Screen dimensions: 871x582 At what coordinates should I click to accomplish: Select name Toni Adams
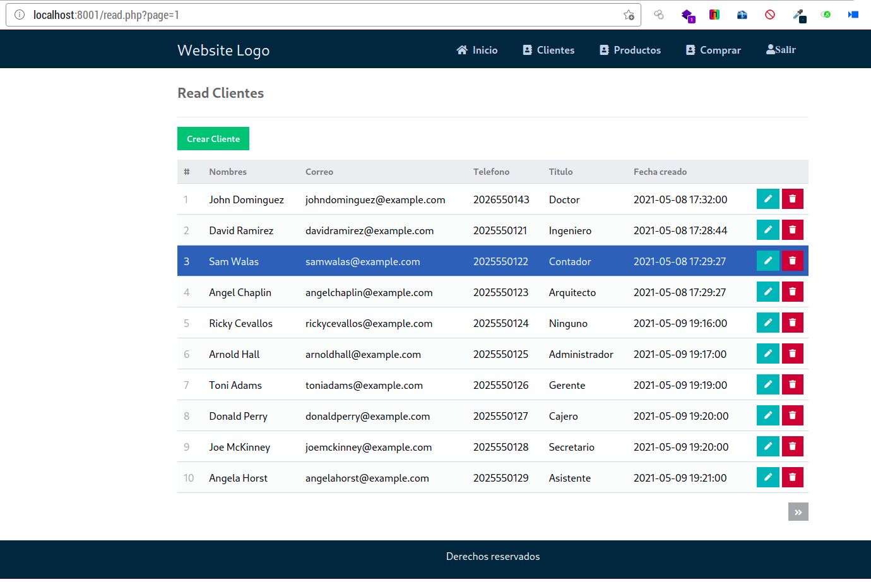tap(235, 385)
